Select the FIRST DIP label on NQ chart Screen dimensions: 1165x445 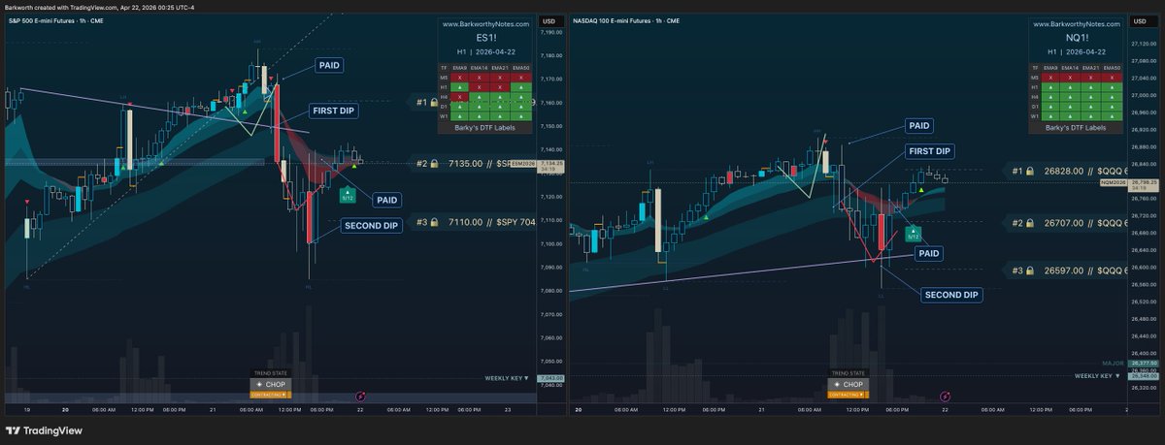929,151
